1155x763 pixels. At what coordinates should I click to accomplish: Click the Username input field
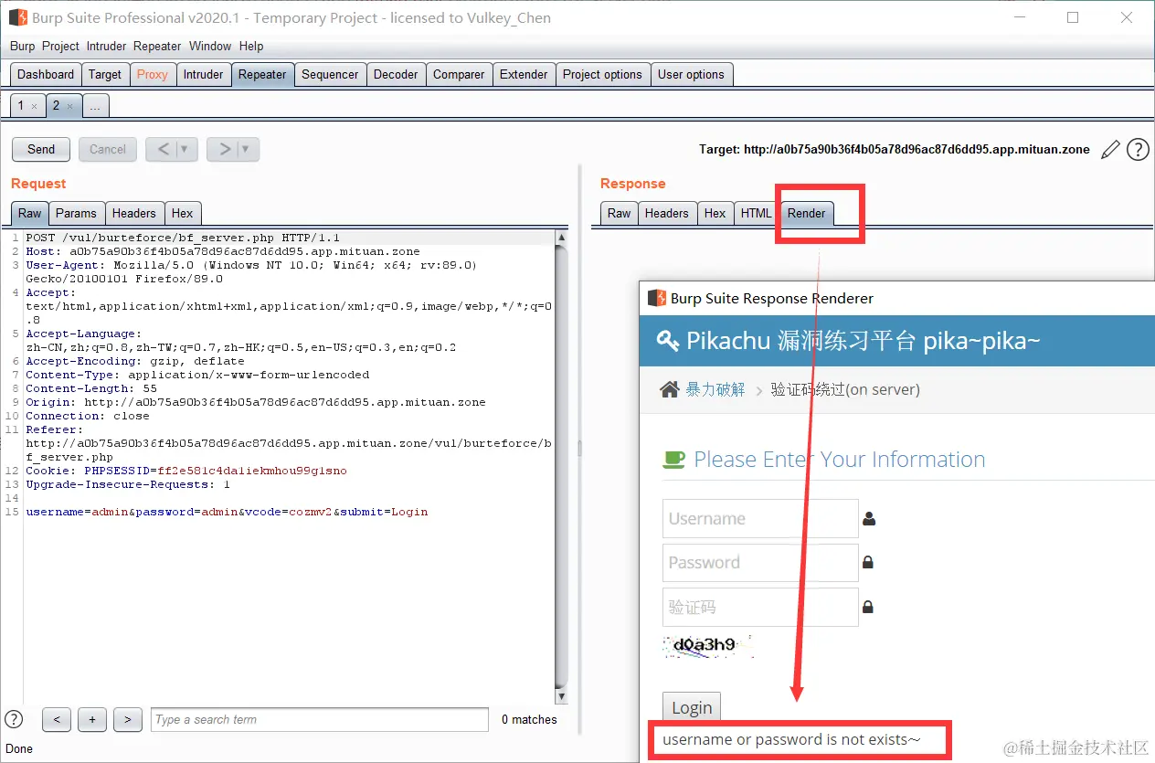tap(760, 518)
